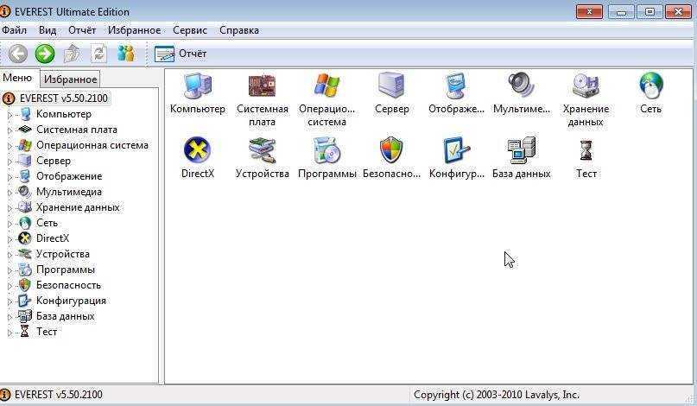697x406 pixels.
Task: Expand the Системная плата tree node arrow
Action: click(x=10, y=130)
